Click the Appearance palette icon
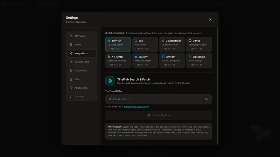Screen dimensions: 280x157 71,88
